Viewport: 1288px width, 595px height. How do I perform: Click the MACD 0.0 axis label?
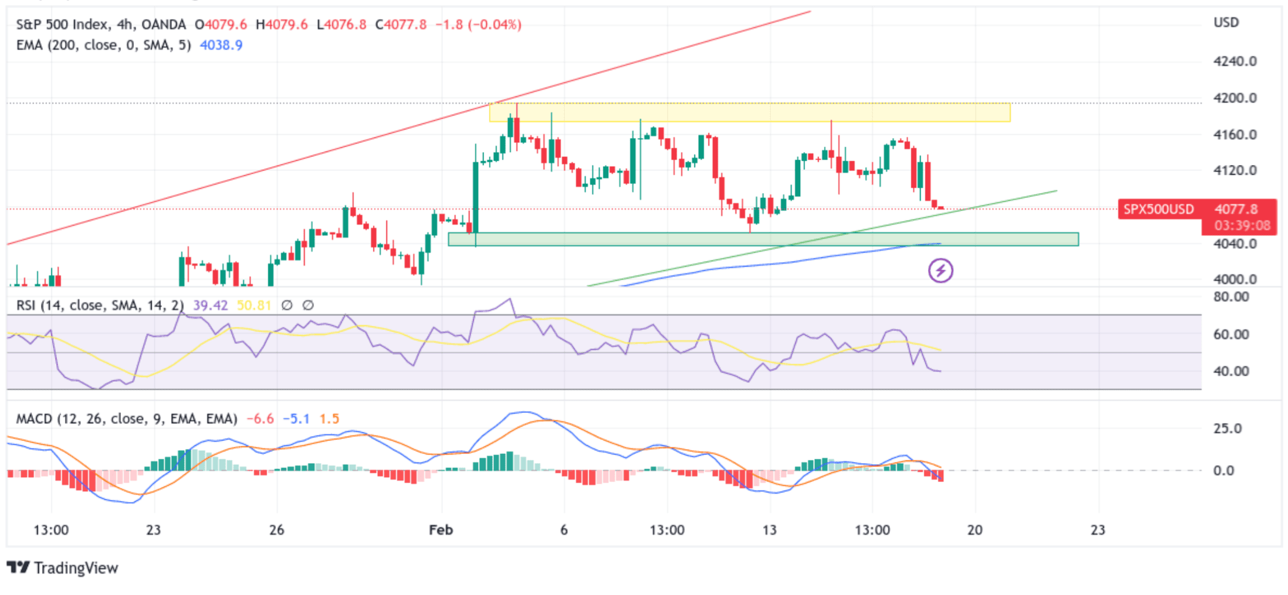1224,470
